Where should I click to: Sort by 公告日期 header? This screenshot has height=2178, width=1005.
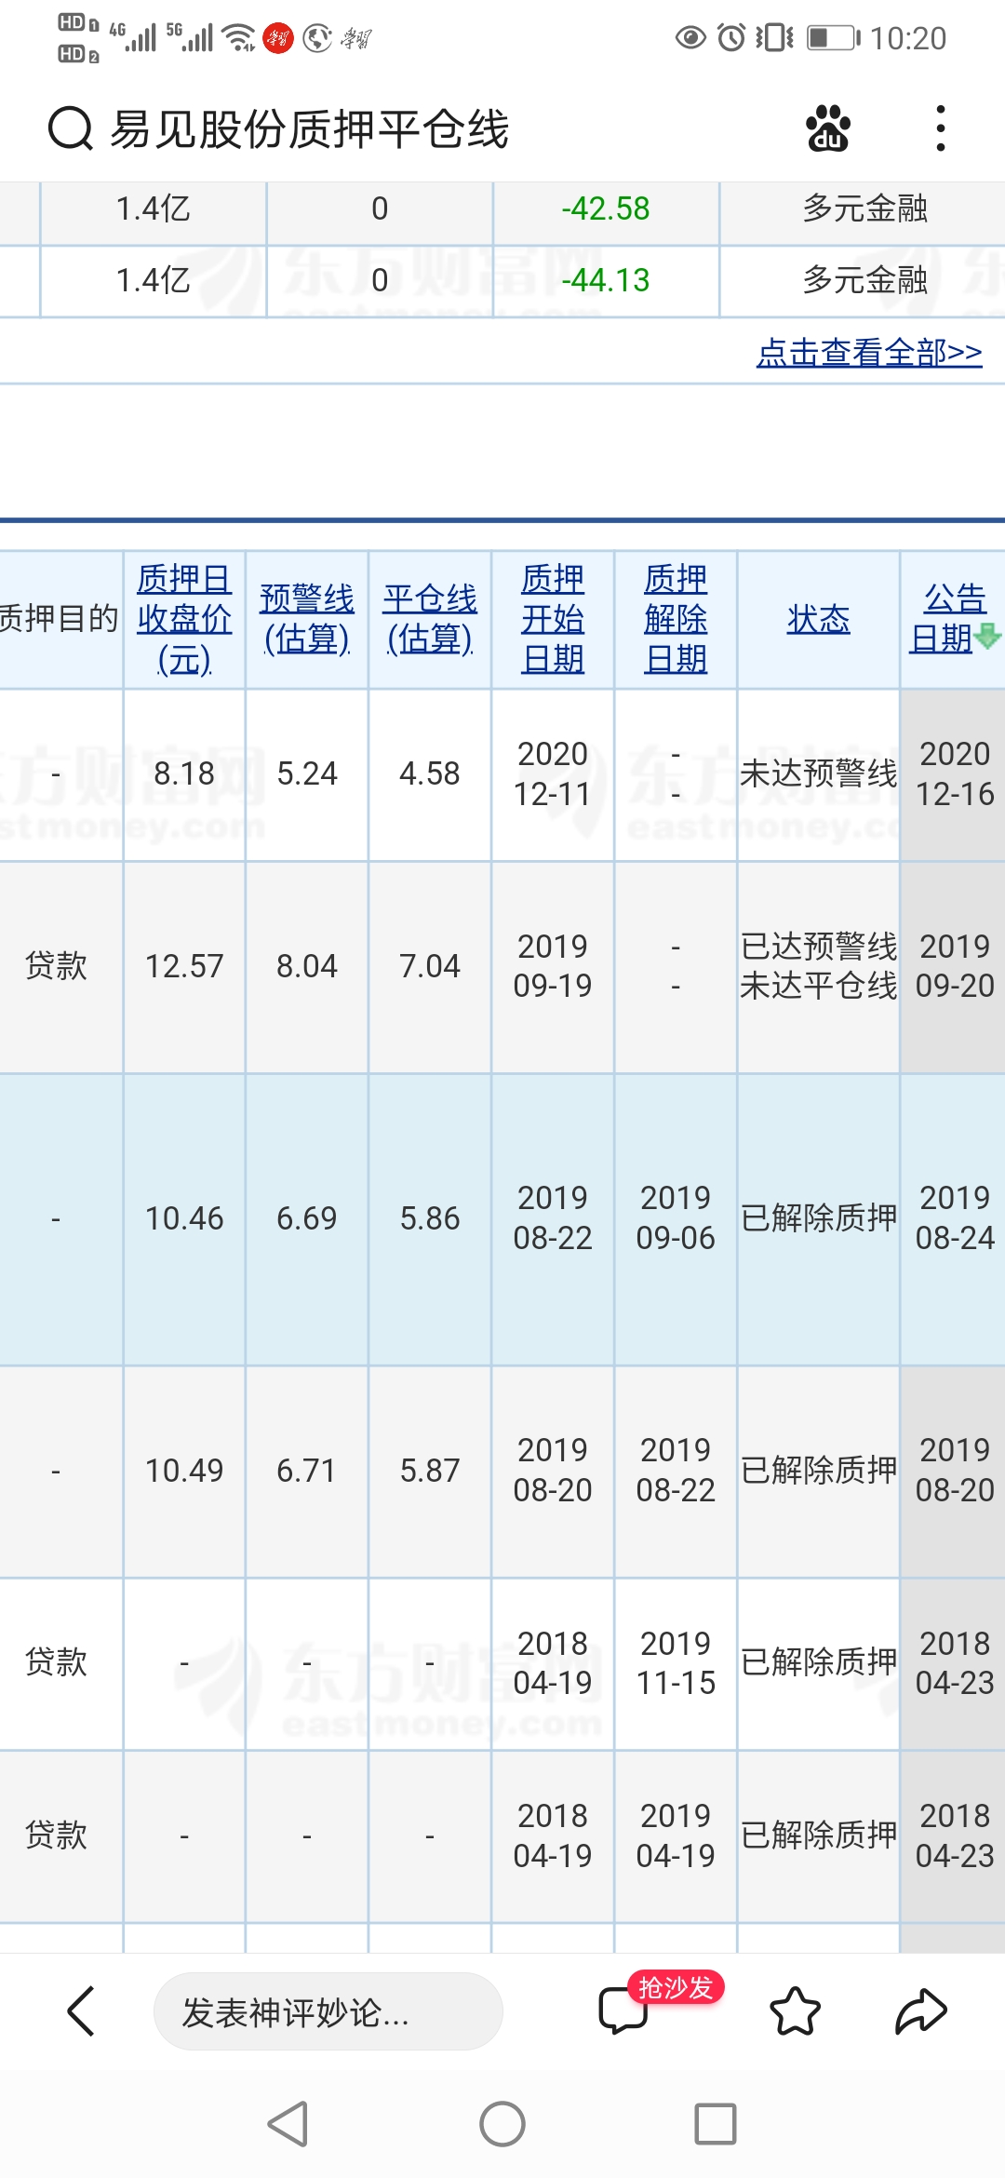pyautogui.click(x=947, y=619)
